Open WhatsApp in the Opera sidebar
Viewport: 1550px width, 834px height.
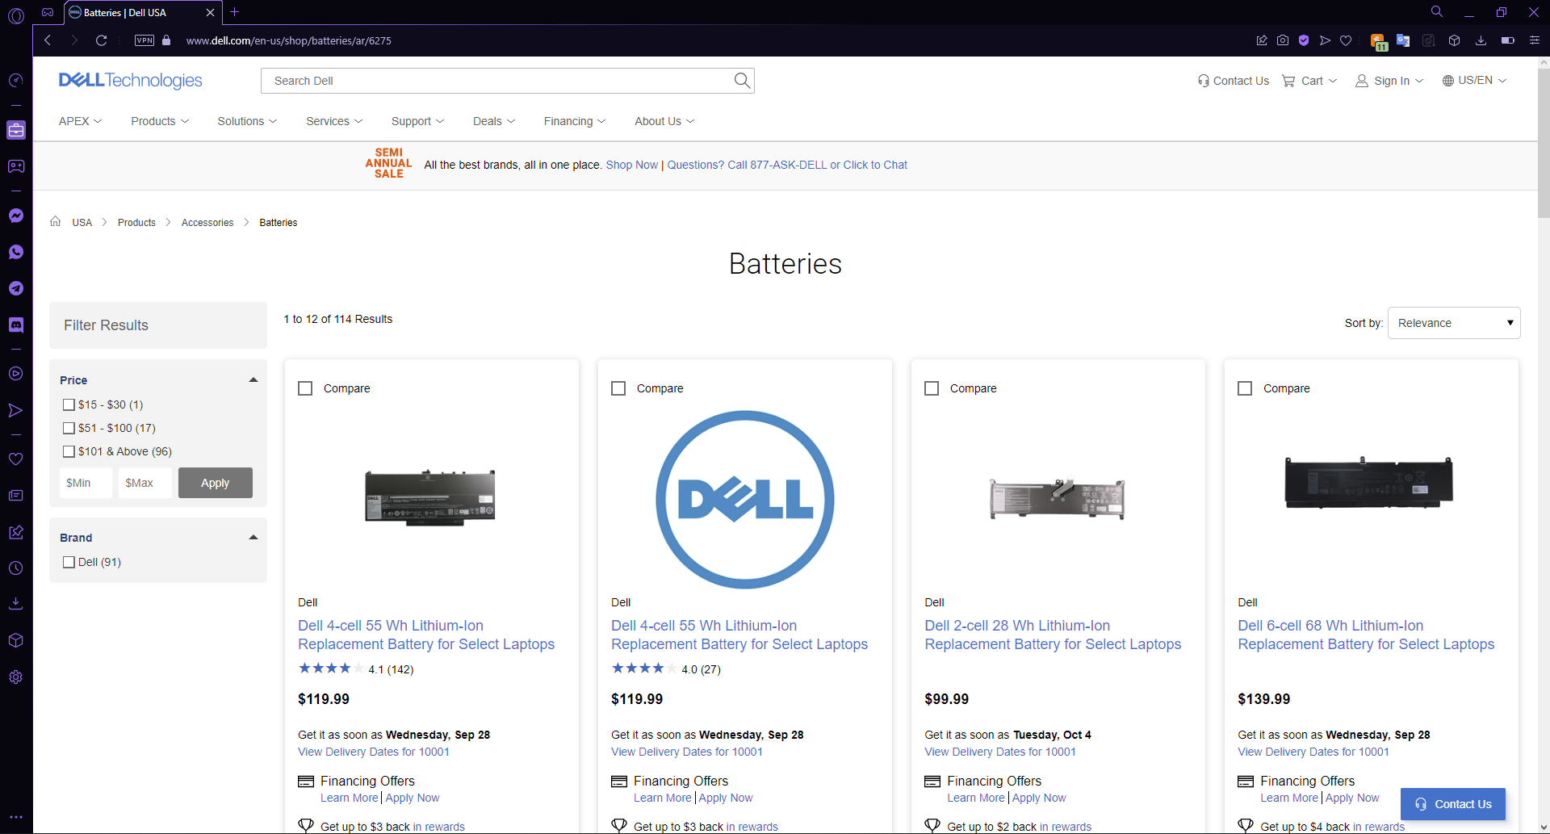tap(16, 252)
